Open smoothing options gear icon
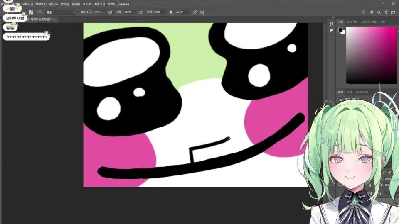Screen dimensions: 399x224 (170, 12)
